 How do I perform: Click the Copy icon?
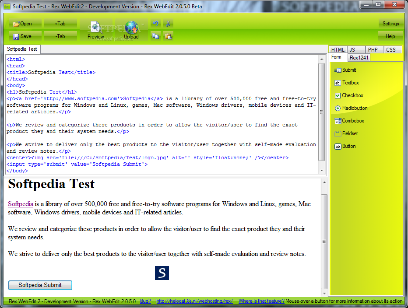155,36
